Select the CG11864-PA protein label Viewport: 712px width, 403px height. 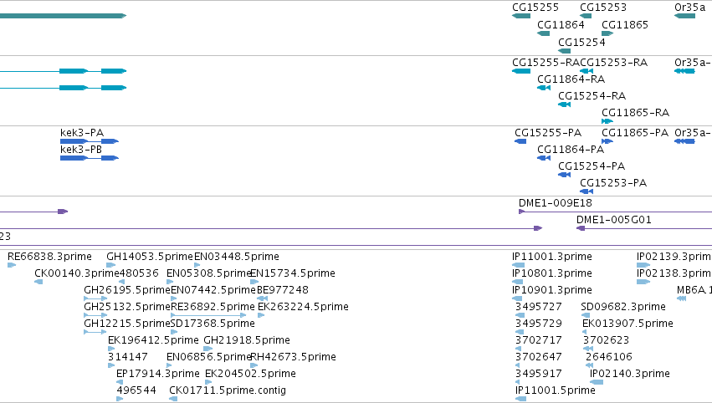coord(571,150)
